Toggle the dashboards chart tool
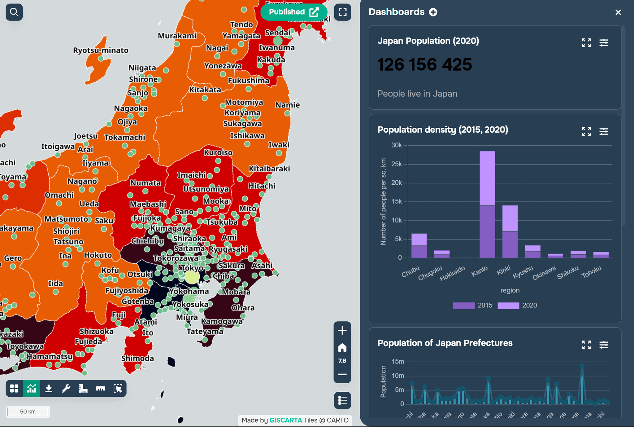The height and width of the screenshot is (427, 634). 32,389
